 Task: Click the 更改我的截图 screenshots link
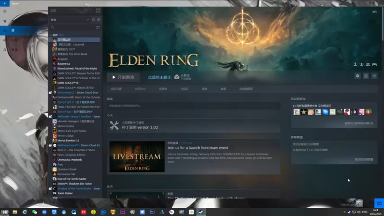point(364,159)
